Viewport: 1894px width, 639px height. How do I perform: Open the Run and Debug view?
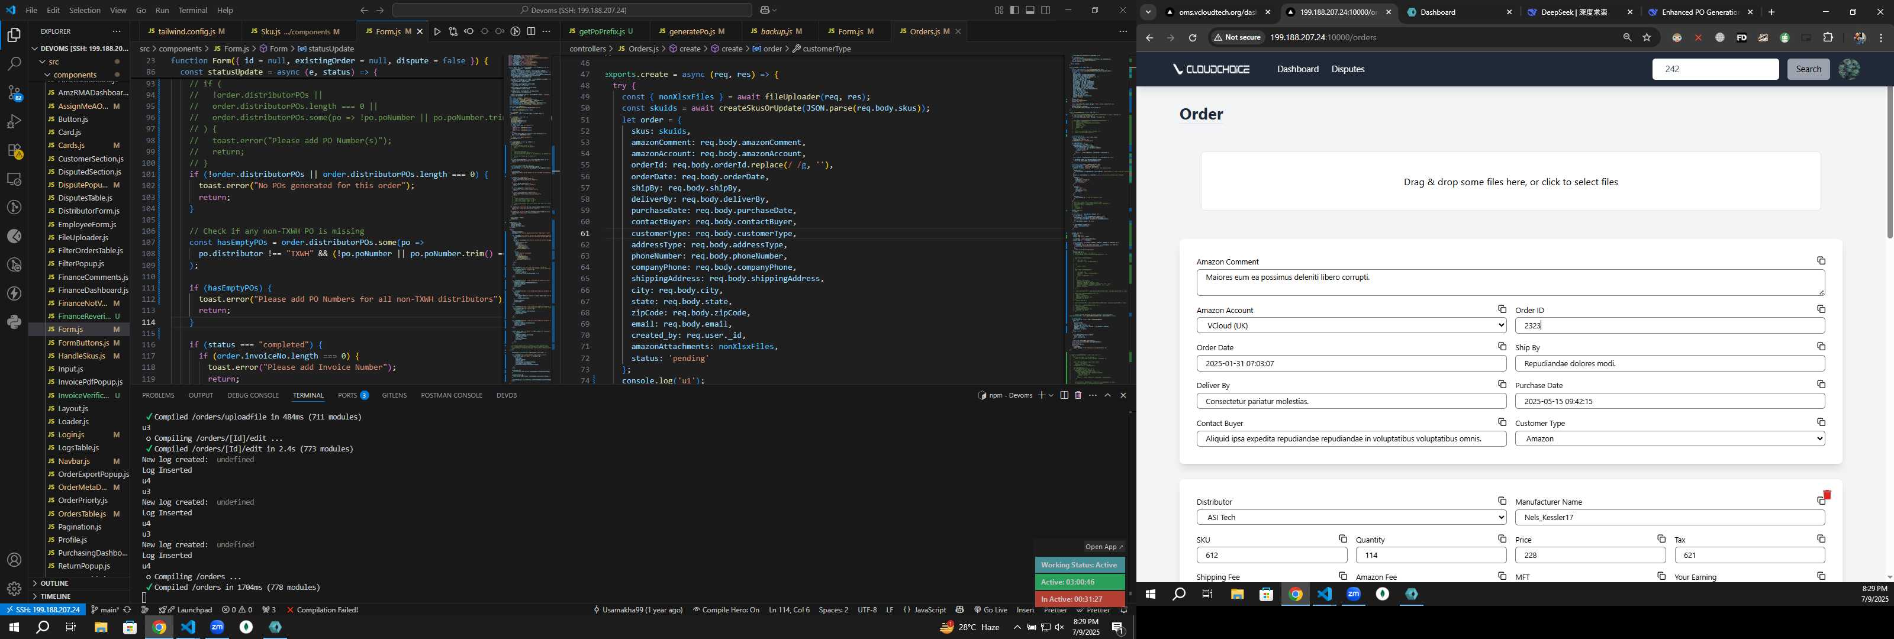[x=14, y=121]
